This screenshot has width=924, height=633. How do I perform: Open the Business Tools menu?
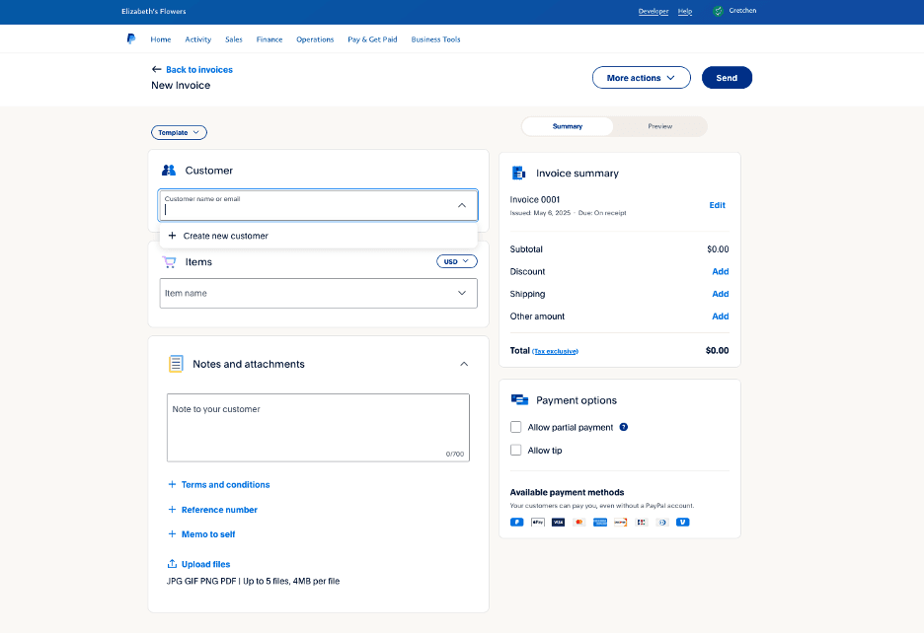pyautogui.click(x=435, y=39)
